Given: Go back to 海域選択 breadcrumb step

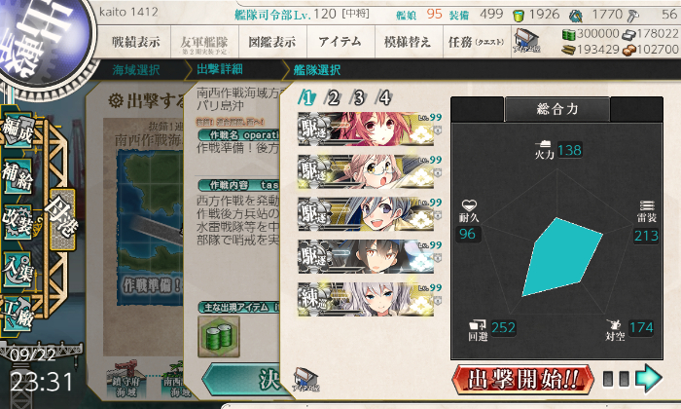Looking at the screenshot, I should click(x=136, y=70).
